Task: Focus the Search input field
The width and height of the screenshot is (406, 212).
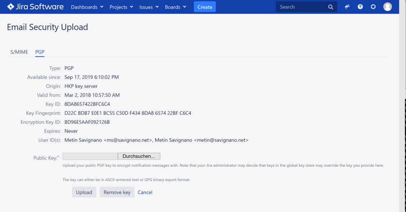Action: (x=301, y=7)
